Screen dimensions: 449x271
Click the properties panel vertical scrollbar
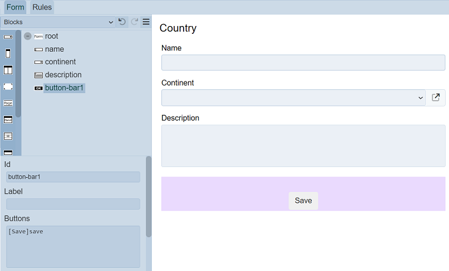[x=149, y=196]
